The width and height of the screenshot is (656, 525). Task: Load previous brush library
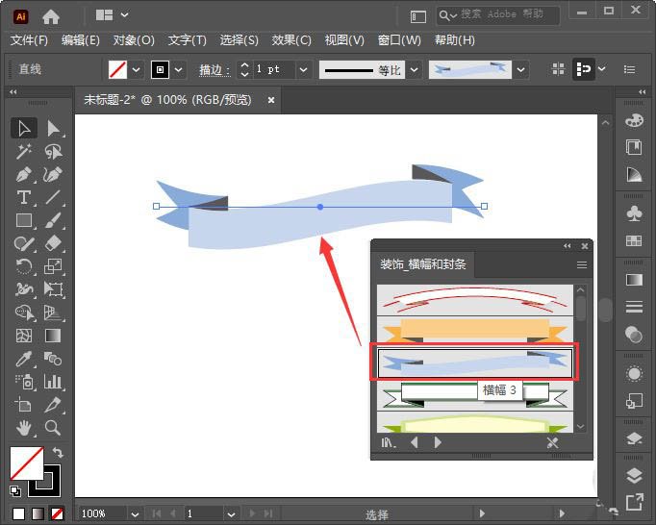415,442
